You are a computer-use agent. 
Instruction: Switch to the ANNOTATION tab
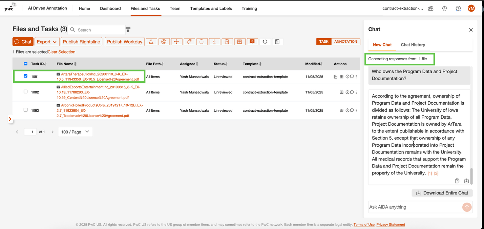coord(345,41)
